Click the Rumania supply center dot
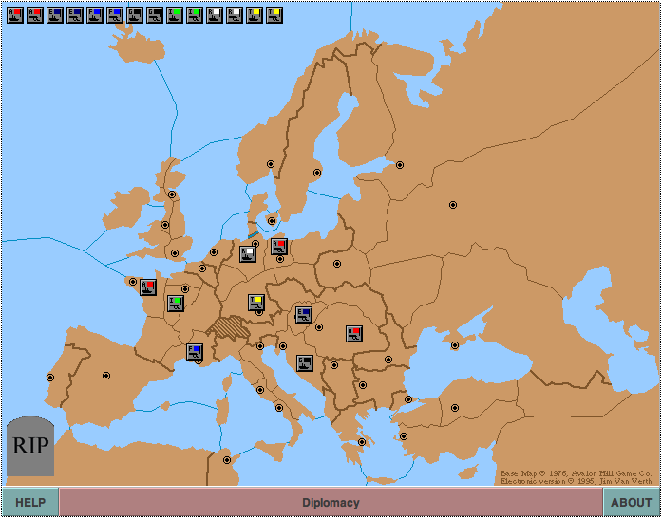662x518 pixels. pos(388,360)
